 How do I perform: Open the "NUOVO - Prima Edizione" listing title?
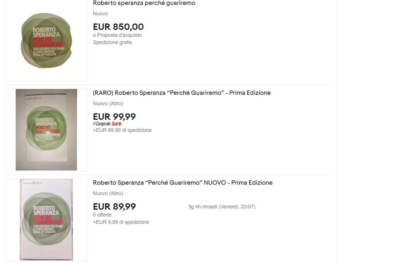point(183,183)
